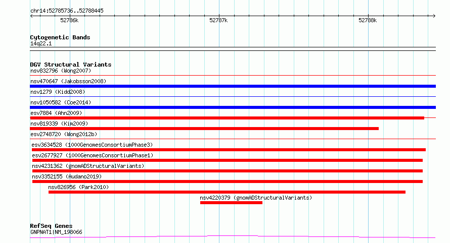Click the short nsv4220379 red bar
The width and height of the screenshot is (450, 243).
pyautogui.click(x=231, y=203)
